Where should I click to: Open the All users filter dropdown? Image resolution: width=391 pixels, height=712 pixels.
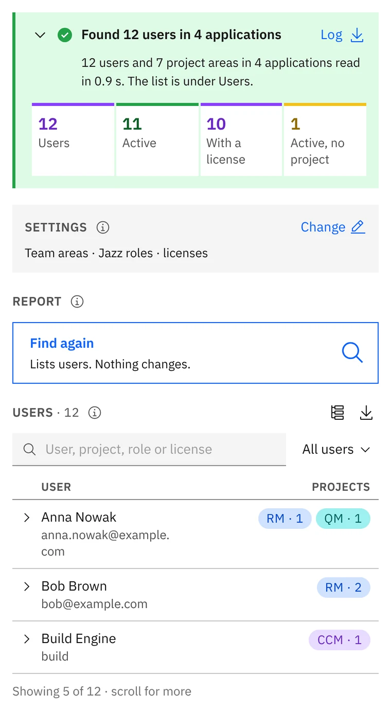click(x=336, y=449)
